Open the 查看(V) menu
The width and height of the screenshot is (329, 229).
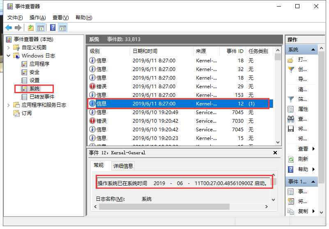pos(60,18)
